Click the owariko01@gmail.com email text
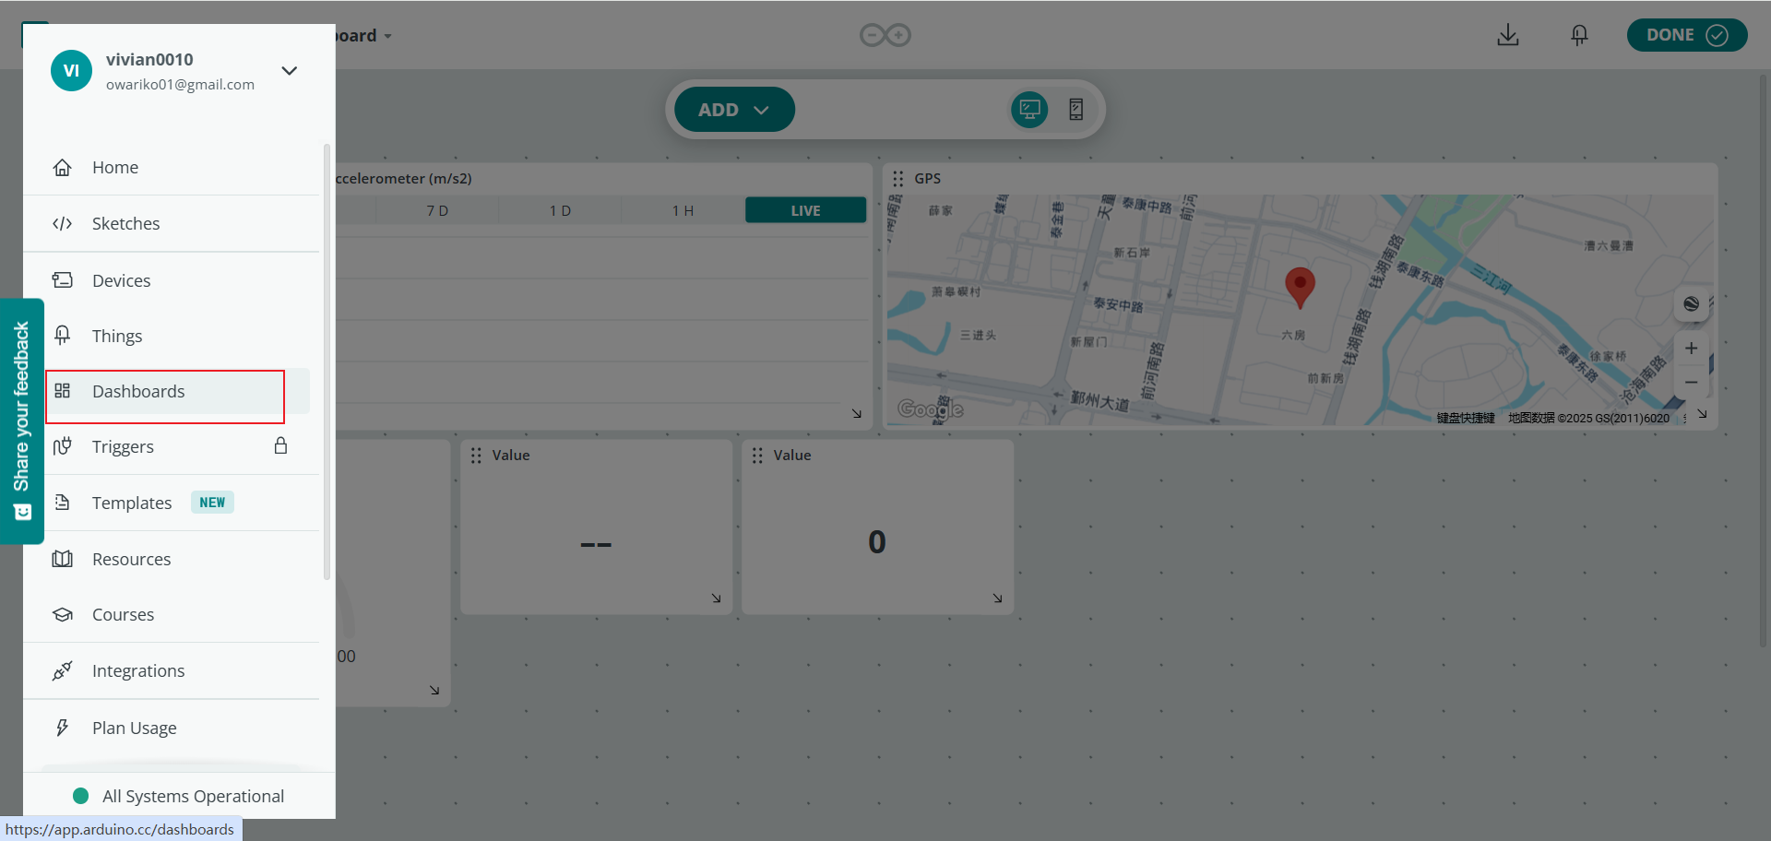Screen dimensions: 1771x841 (x=180, y=84)
